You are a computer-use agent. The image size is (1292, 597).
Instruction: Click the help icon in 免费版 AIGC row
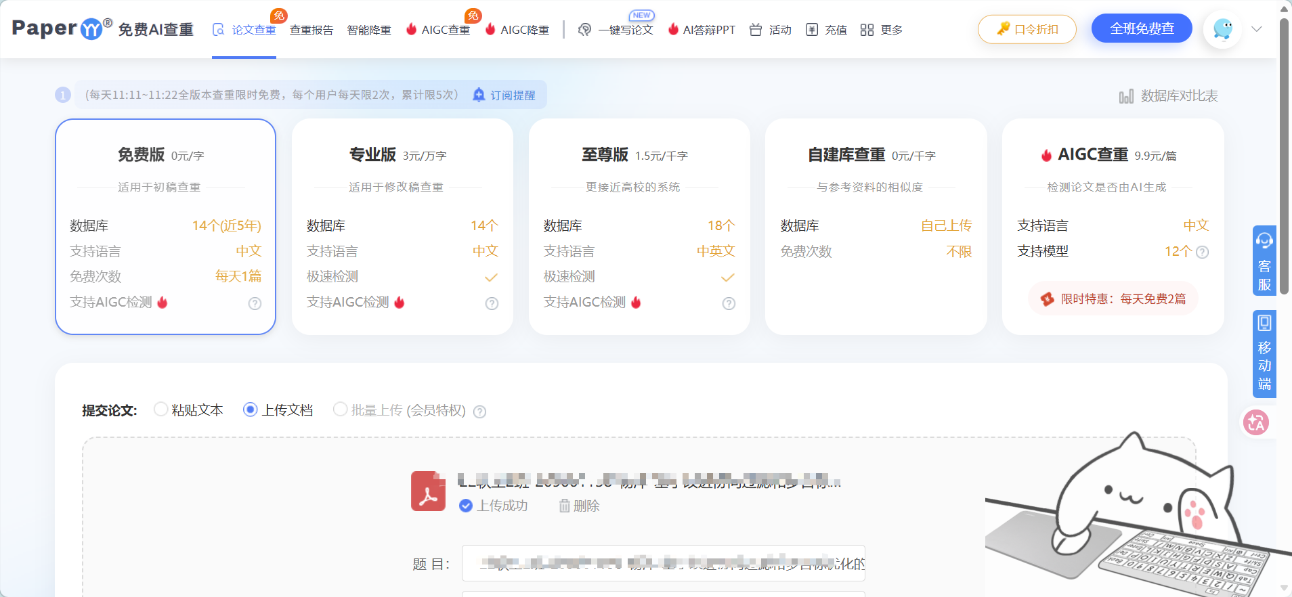coord(255,303)
